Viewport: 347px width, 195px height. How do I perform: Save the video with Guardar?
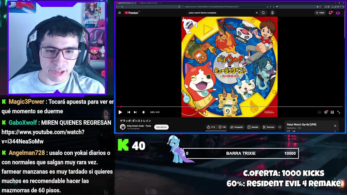[253, 127]
